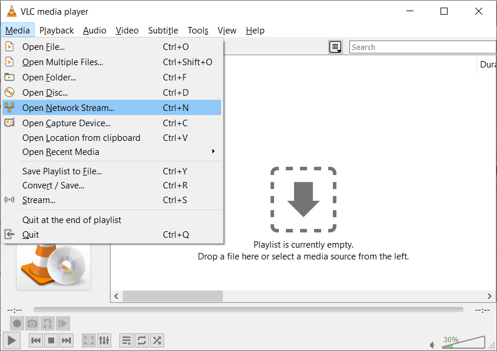
Task: Adjust the volume slider at 30%
Action: tap(463, 342)
